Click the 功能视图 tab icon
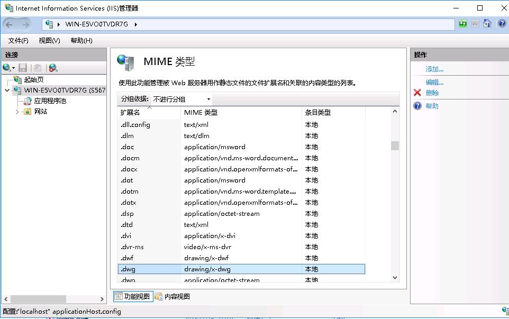Viewport: 509px width, 319px height. [119, 296]
